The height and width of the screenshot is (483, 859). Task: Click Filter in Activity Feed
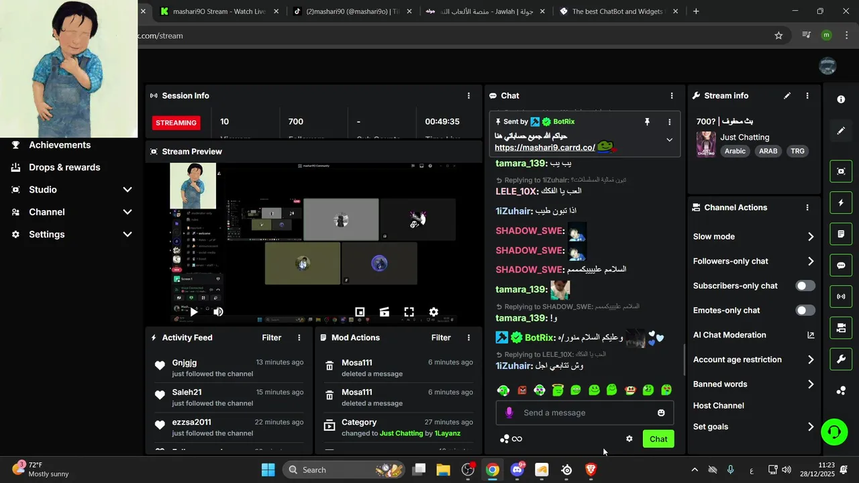pyautogui.click(x=272, y=337)
